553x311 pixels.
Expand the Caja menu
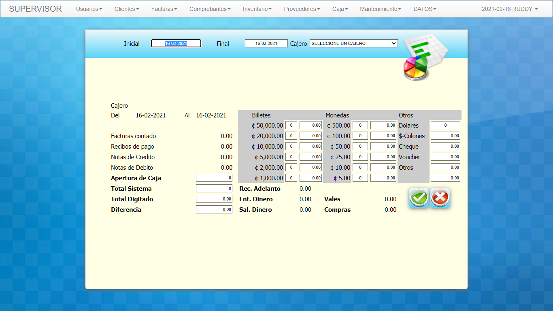point(340,9)
